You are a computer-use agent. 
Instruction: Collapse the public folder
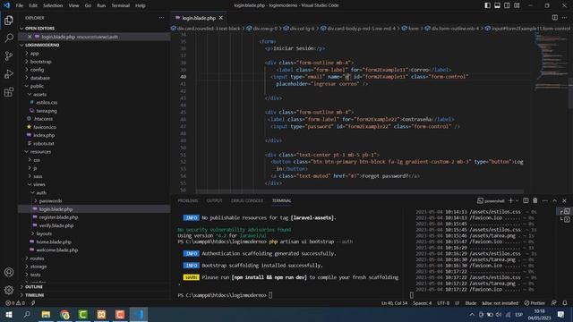pos(37,86)
